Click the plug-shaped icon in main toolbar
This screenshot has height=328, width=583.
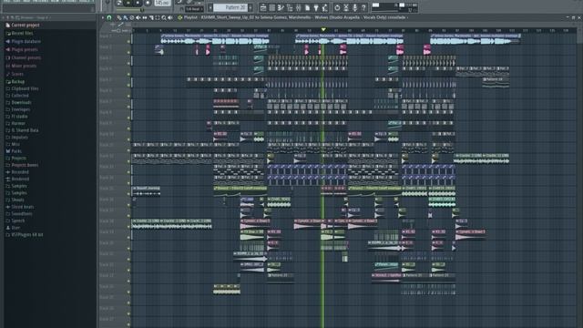click(316, 7)
